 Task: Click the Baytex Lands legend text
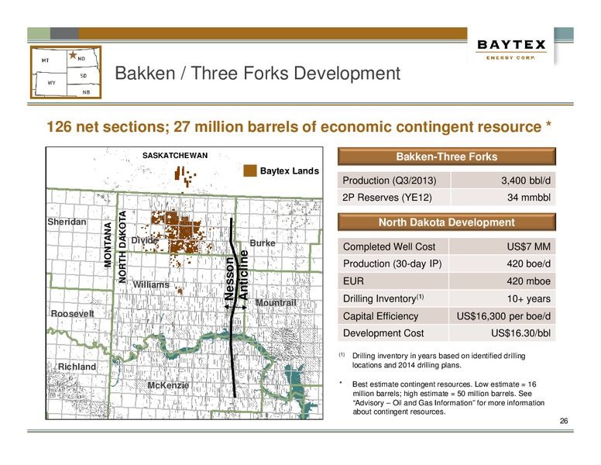point(290,170)
